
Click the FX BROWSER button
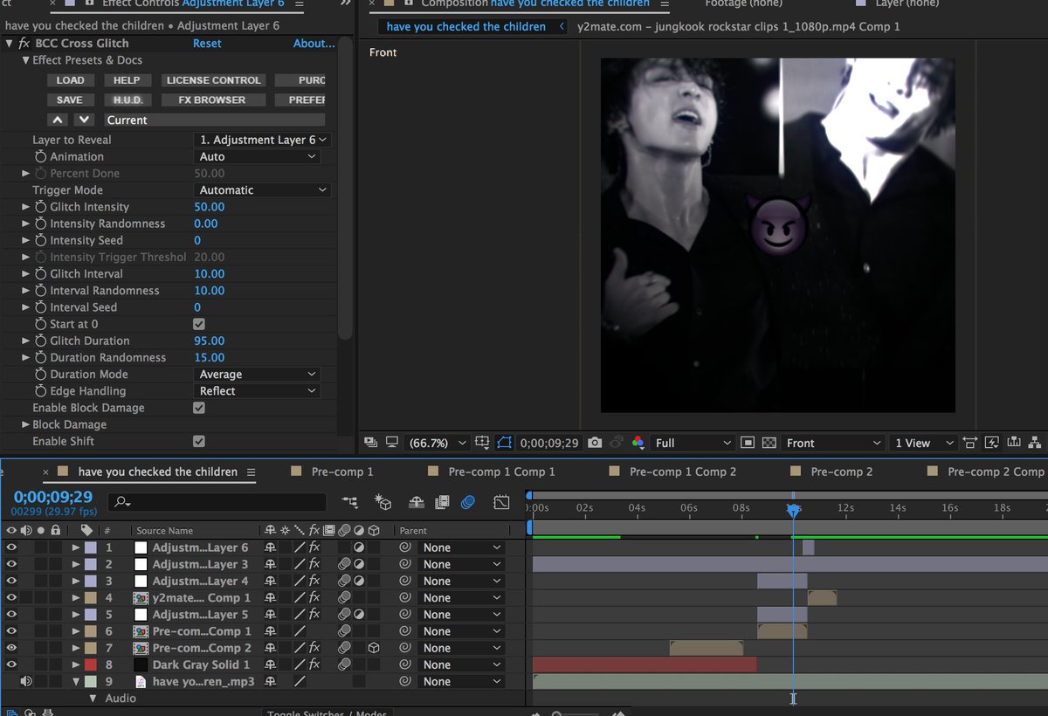point(212,100)
